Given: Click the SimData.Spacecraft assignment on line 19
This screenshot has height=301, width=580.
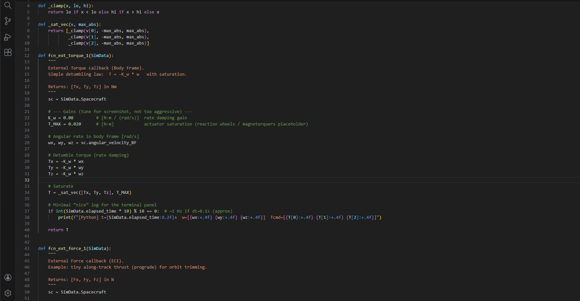Looking at the screenshot, I should [77, 99].
